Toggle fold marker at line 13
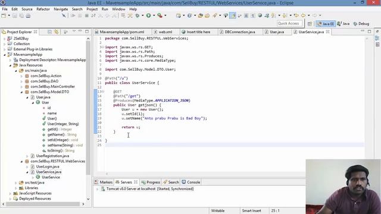The height and width of the screenshot is (214, 381). click(103, 92)
